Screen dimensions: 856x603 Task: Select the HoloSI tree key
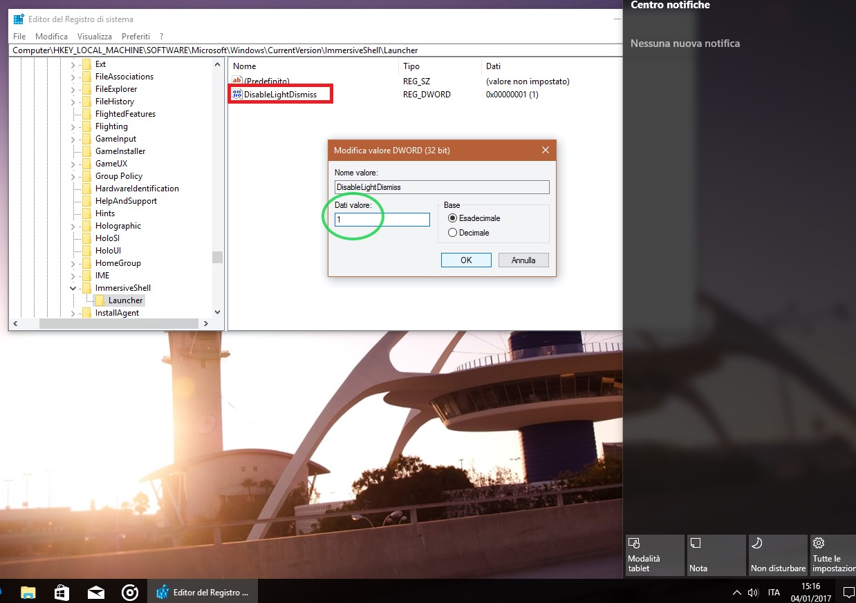coord(107,238)
